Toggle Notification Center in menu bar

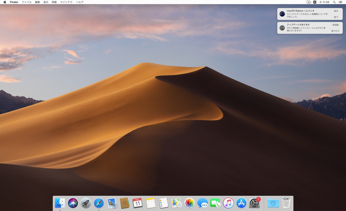coord(340,2)
